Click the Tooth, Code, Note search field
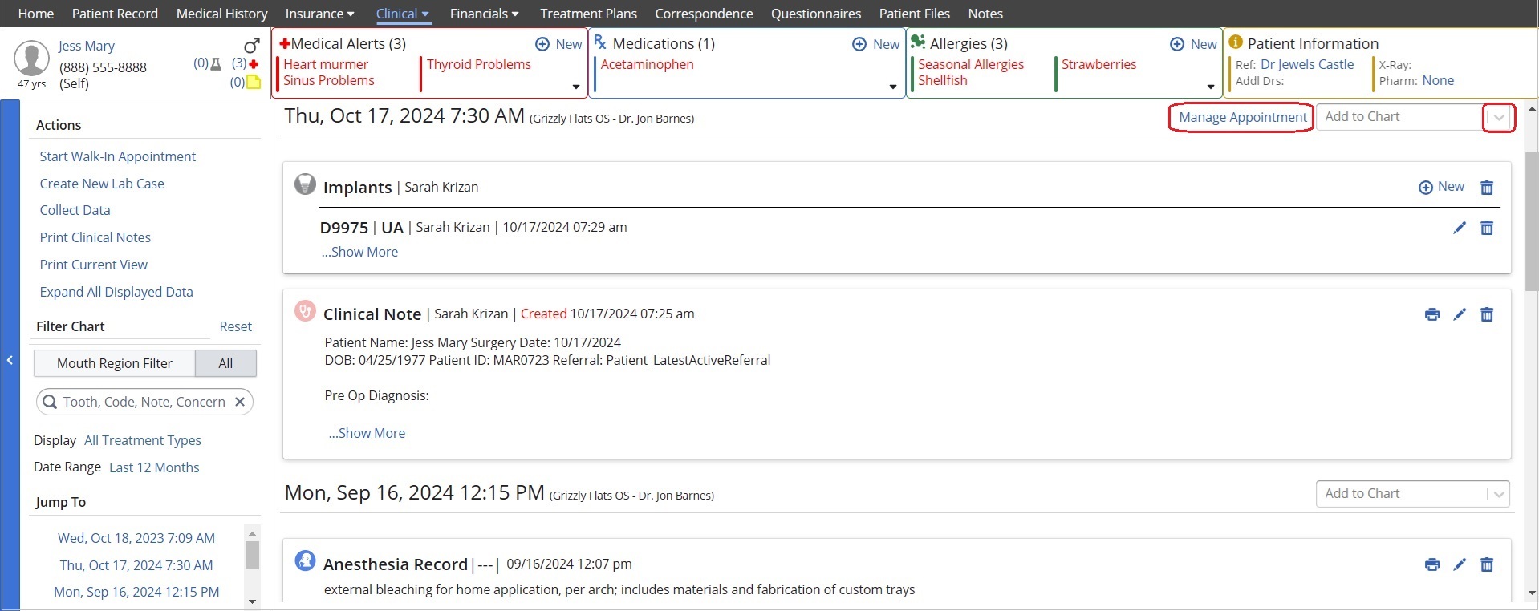 [144, 402]
